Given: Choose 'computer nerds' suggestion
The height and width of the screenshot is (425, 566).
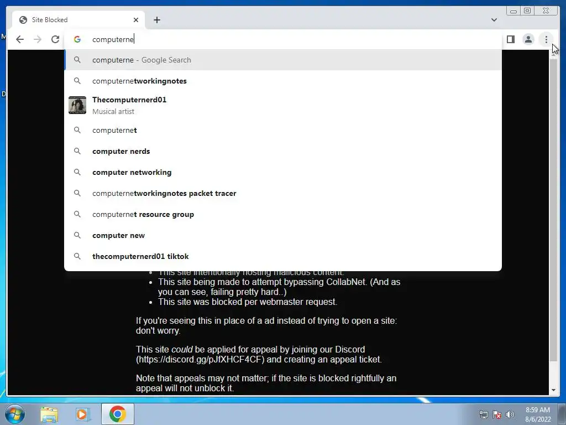Looking at the screenshot, I should pos(283,151).
